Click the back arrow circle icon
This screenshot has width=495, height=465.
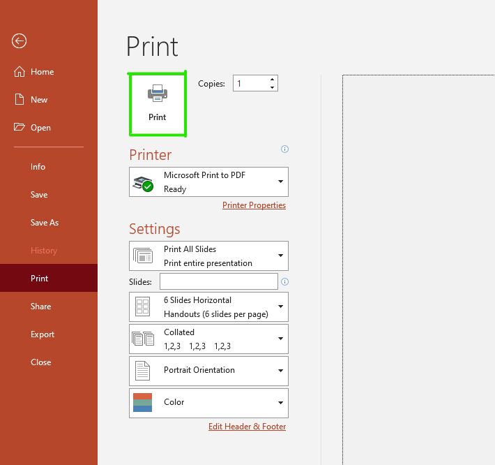19,40
